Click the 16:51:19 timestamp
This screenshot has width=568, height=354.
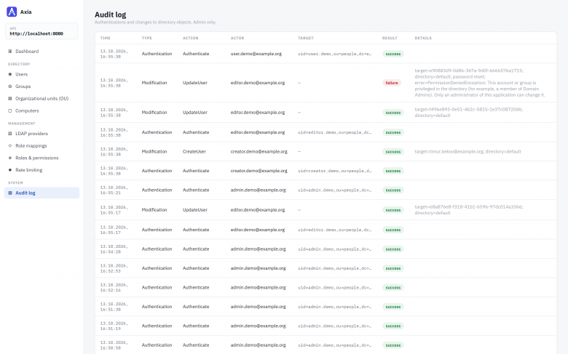[114, 326]
